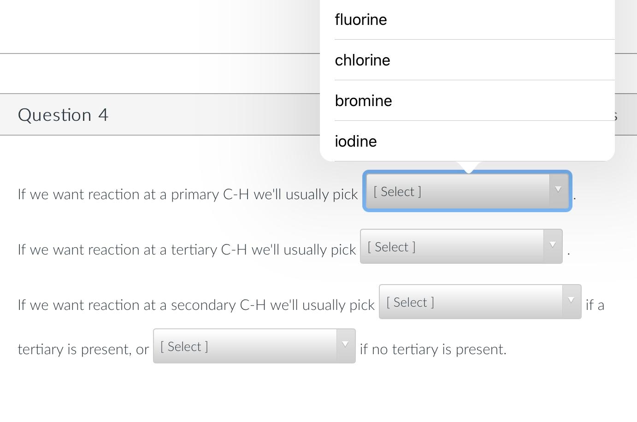The width and height of the screenshot is (637, 422).
Task: Click the arrow icon on tertiary C-H dropdown
Action: (x=553, y=245)
